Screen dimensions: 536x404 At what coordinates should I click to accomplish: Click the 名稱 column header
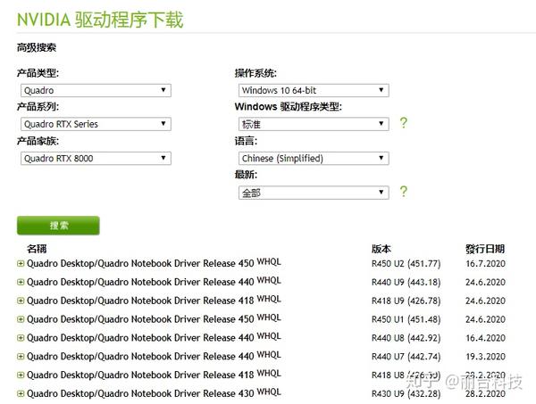(37, 249)
